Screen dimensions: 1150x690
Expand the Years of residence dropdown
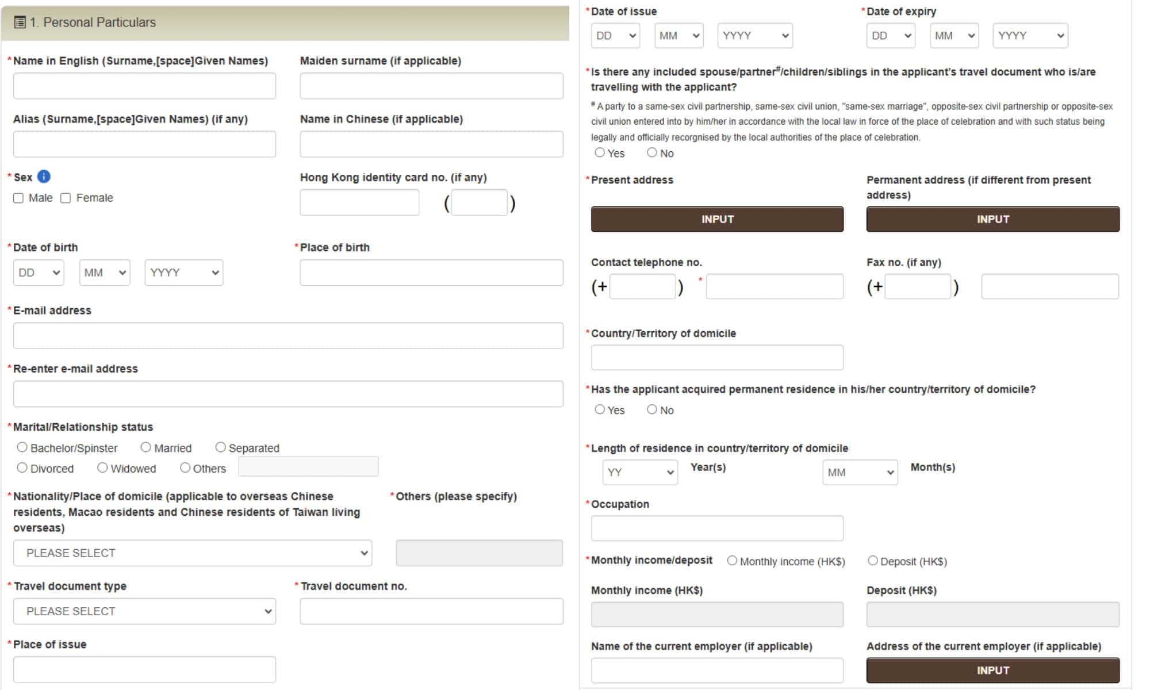click(639, 472)
